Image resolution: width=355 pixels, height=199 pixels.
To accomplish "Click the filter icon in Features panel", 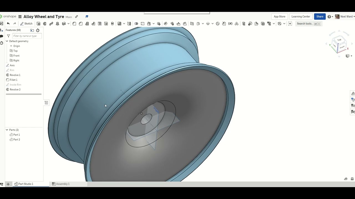I will [8, 36].
